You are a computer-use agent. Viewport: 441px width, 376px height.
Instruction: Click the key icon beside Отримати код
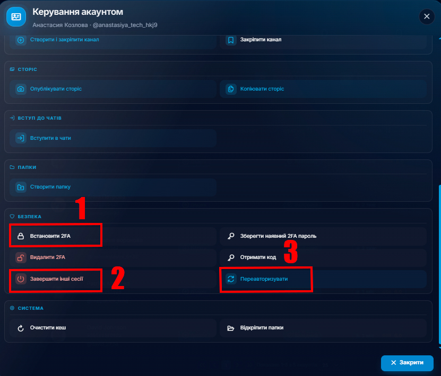[x=231, y=257]
